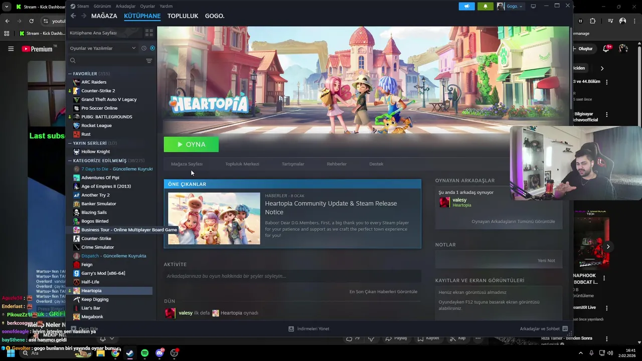Open Chrome from the Windows taskbar
Screen dimensions: 642x361
(115, 353)
